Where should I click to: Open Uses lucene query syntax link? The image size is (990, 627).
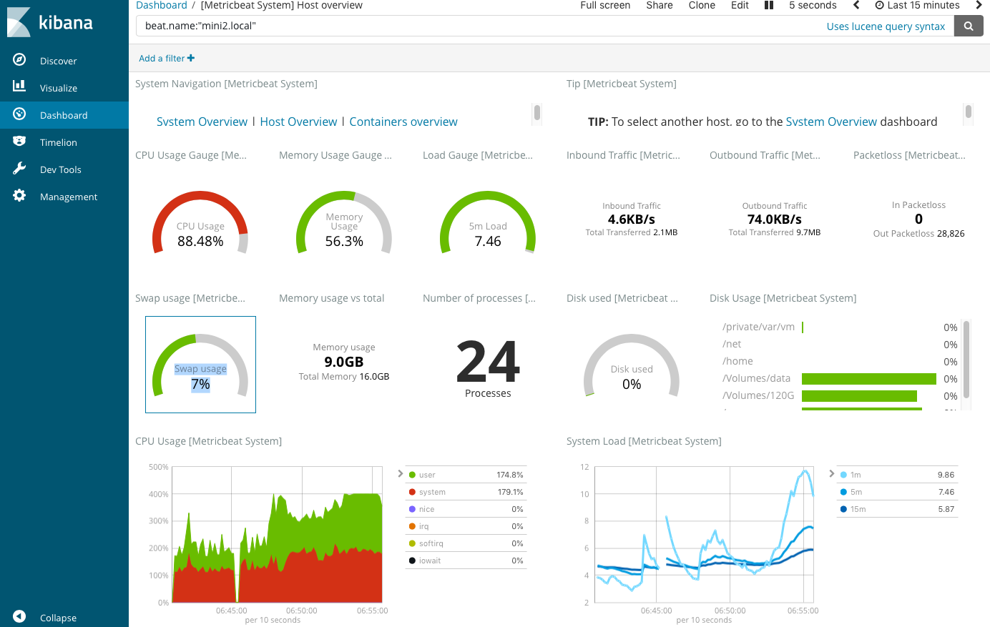886,26
